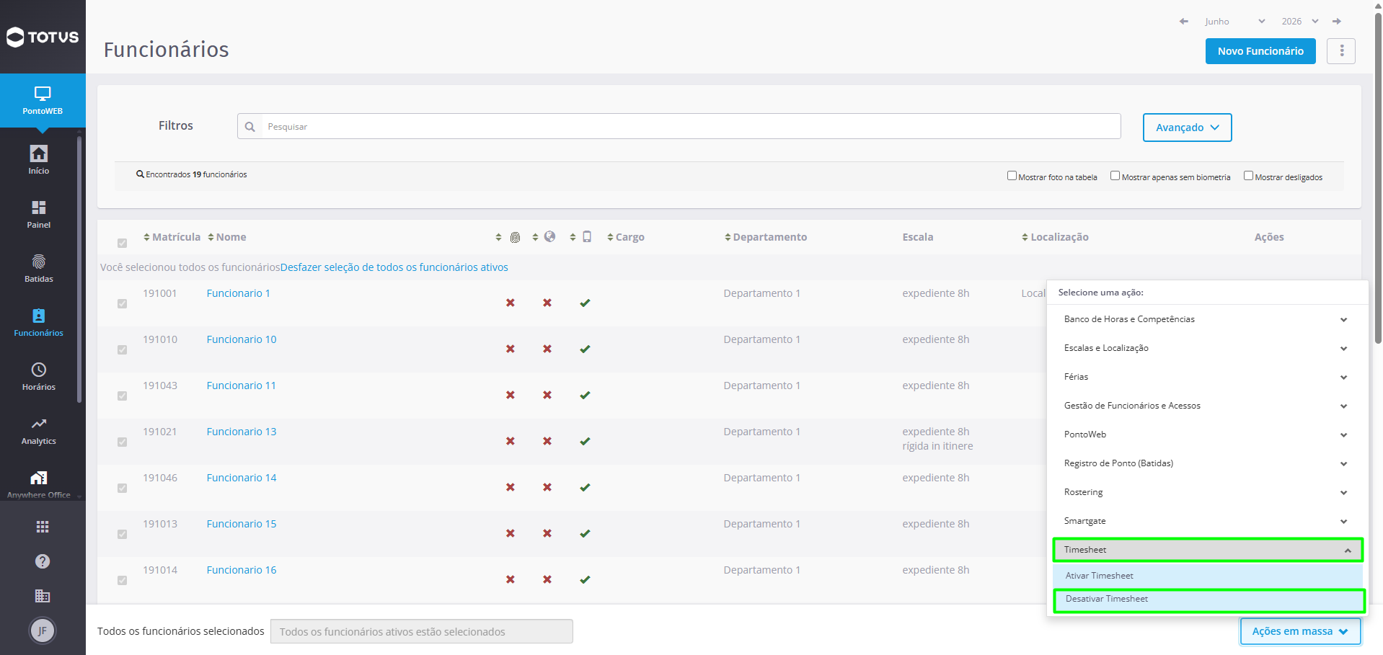Screen dimensions: 1383x655
Task: Open Ações em massa dropdown
Action: [x=1300, y=631]
